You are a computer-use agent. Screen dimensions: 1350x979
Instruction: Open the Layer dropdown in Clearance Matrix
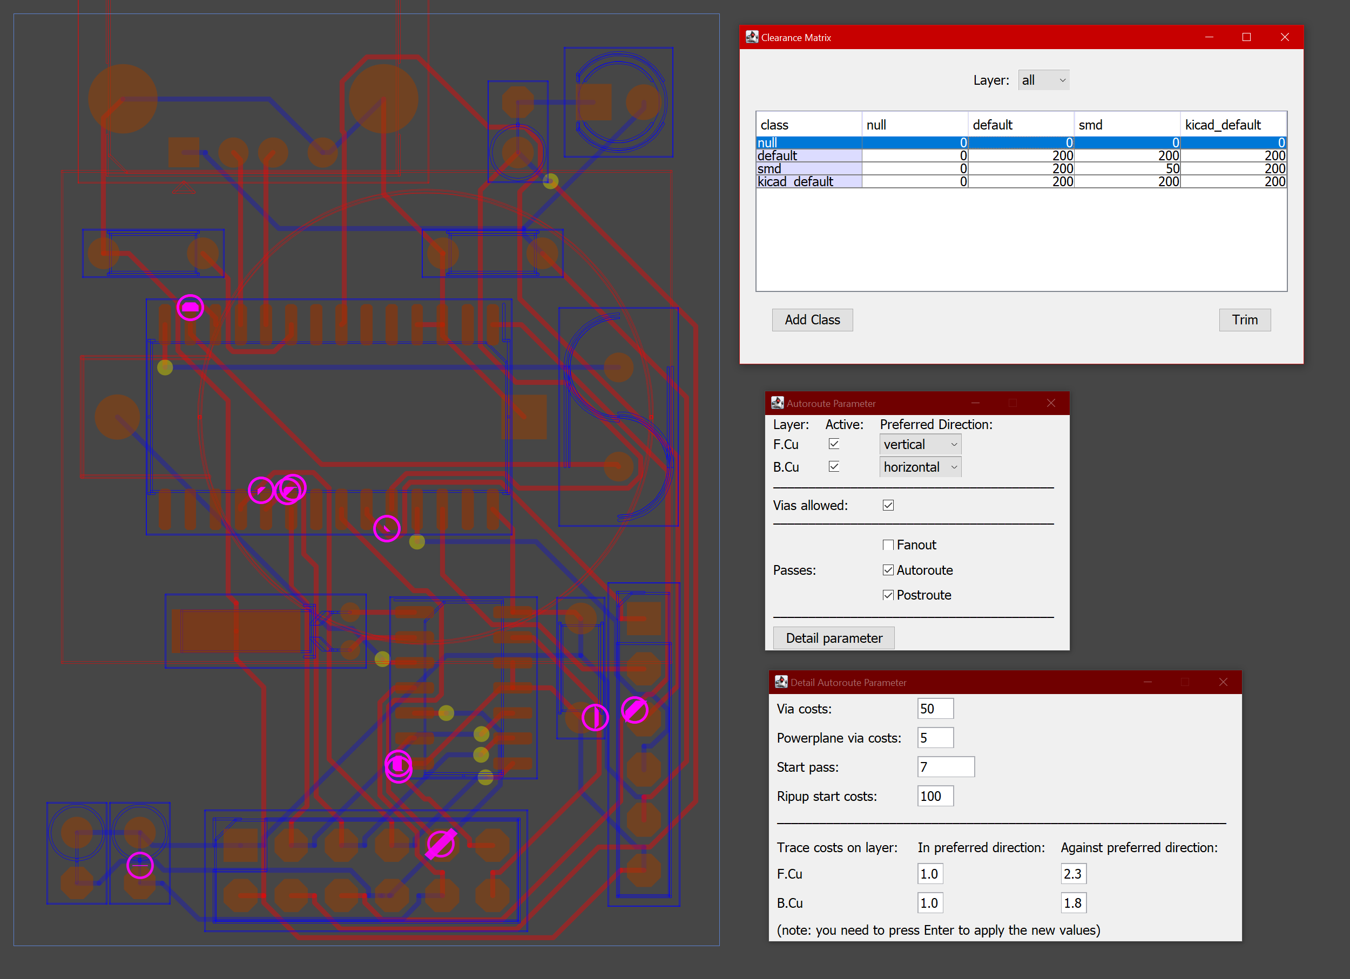pos(1043,80)
